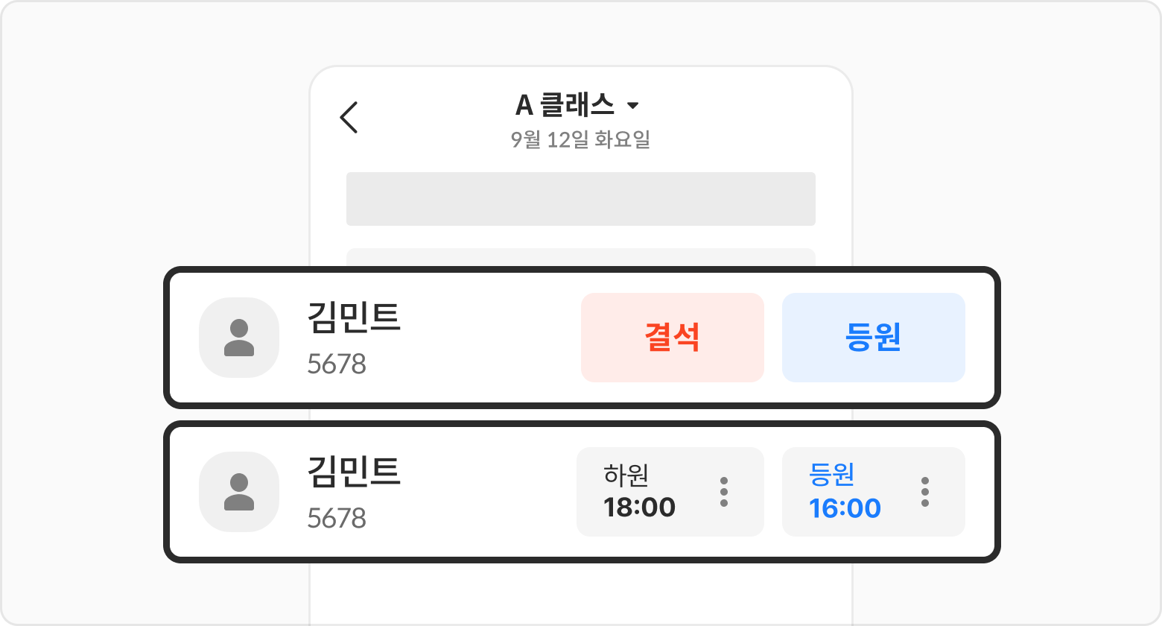
Task: Click the wide gray bar below the date
Action: 580,199
